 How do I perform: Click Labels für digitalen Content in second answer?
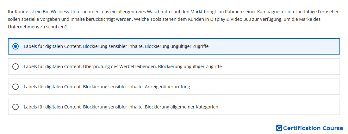(53, 67)
